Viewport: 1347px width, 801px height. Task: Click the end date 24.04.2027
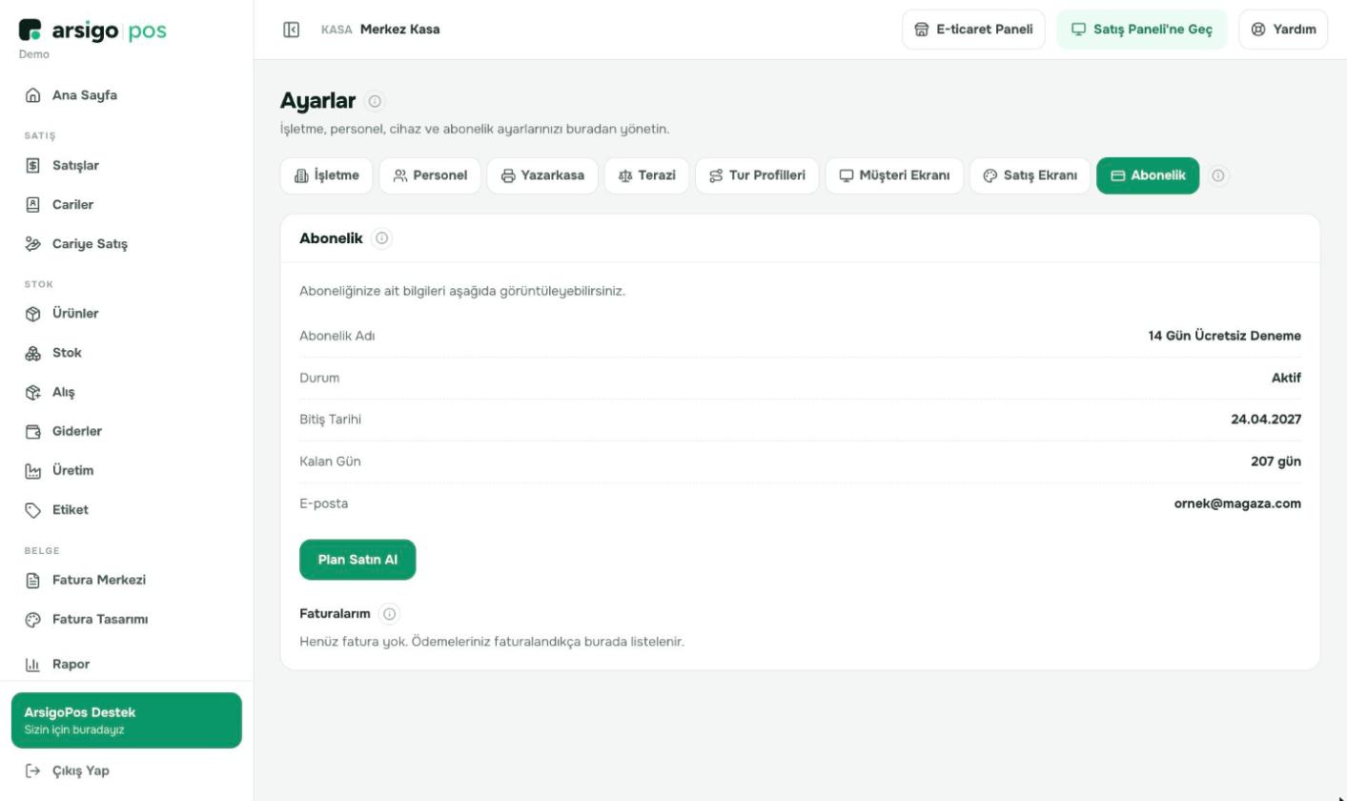coord(1266,420)
